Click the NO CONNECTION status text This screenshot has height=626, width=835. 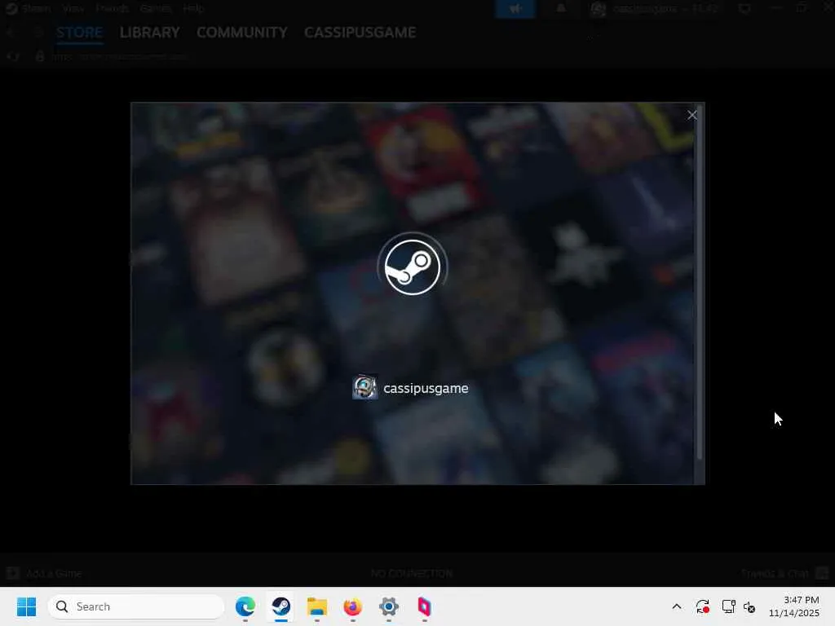click(x=412, y=573)
